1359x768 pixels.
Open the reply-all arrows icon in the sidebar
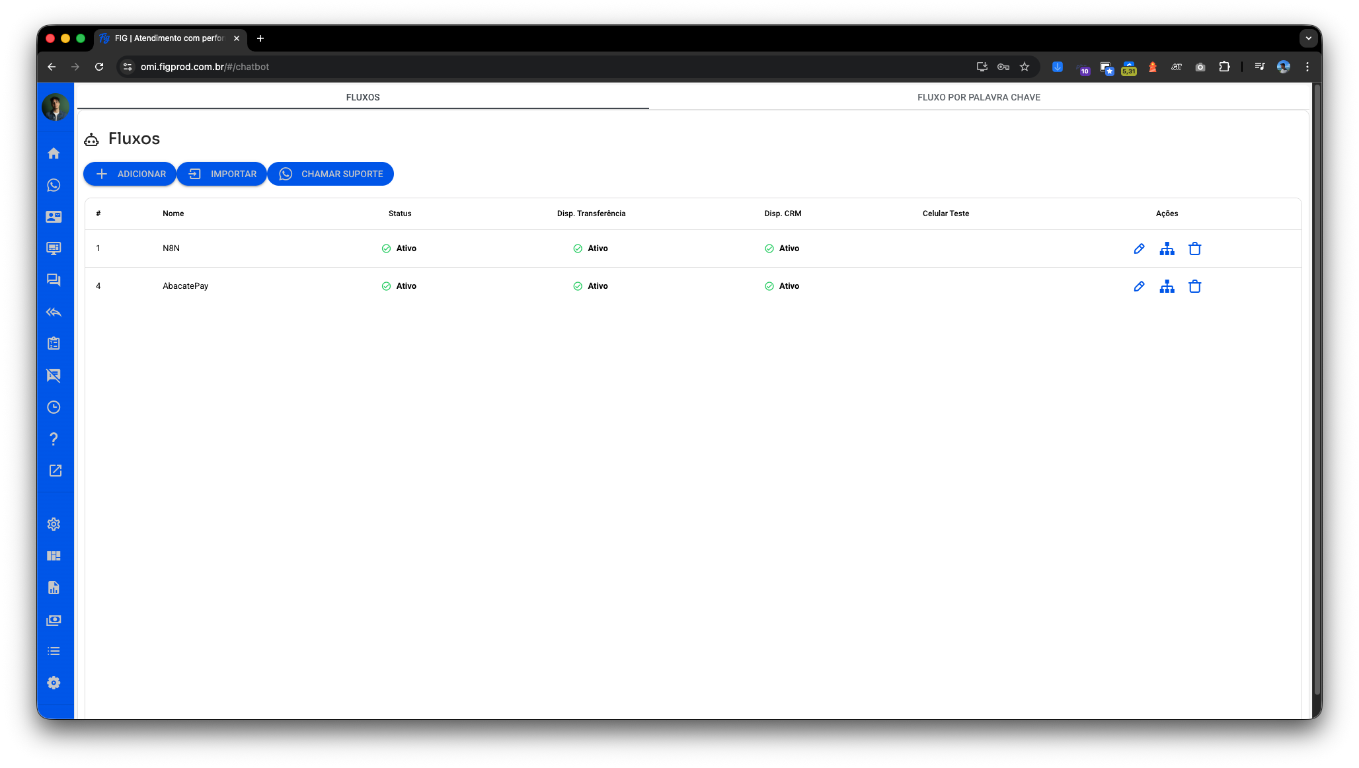(x=54, y=312)
